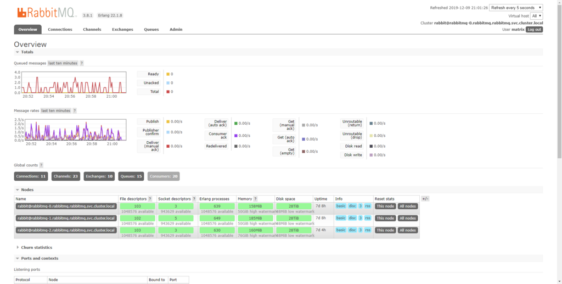Image resolution: width=562 pixels, height=284 pixels.
Task: Change Queued messages range 'last ten minutes'
Action: pyautogui.click(x=63, y=63)
